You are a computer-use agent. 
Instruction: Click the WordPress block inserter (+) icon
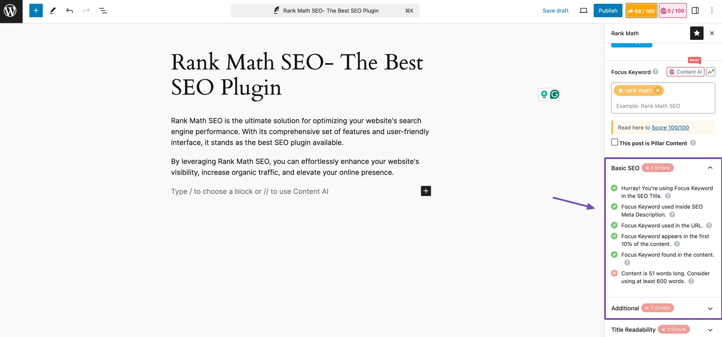click(36, 10)
